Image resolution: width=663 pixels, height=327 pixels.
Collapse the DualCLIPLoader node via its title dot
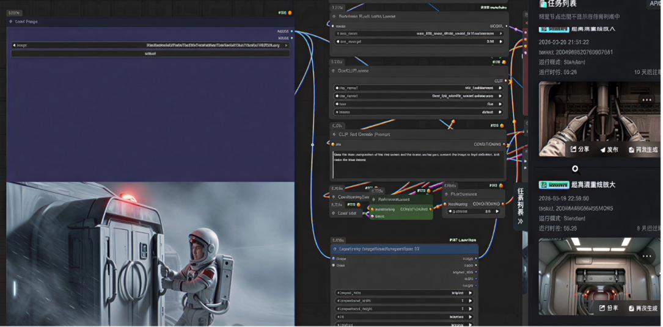[334, 71]
